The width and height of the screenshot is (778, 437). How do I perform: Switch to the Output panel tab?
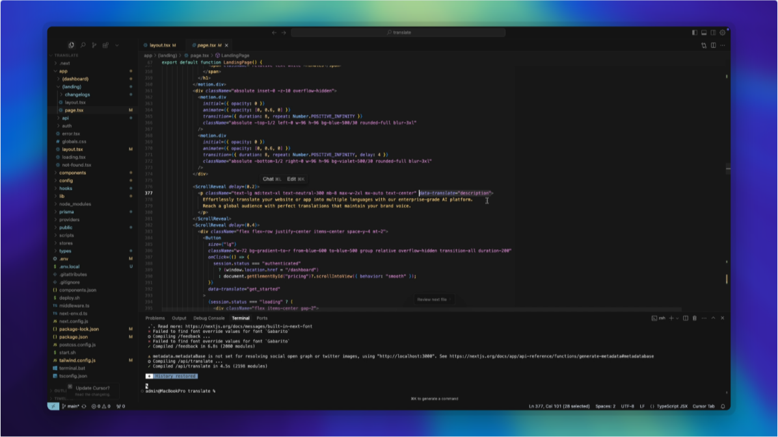179,318
